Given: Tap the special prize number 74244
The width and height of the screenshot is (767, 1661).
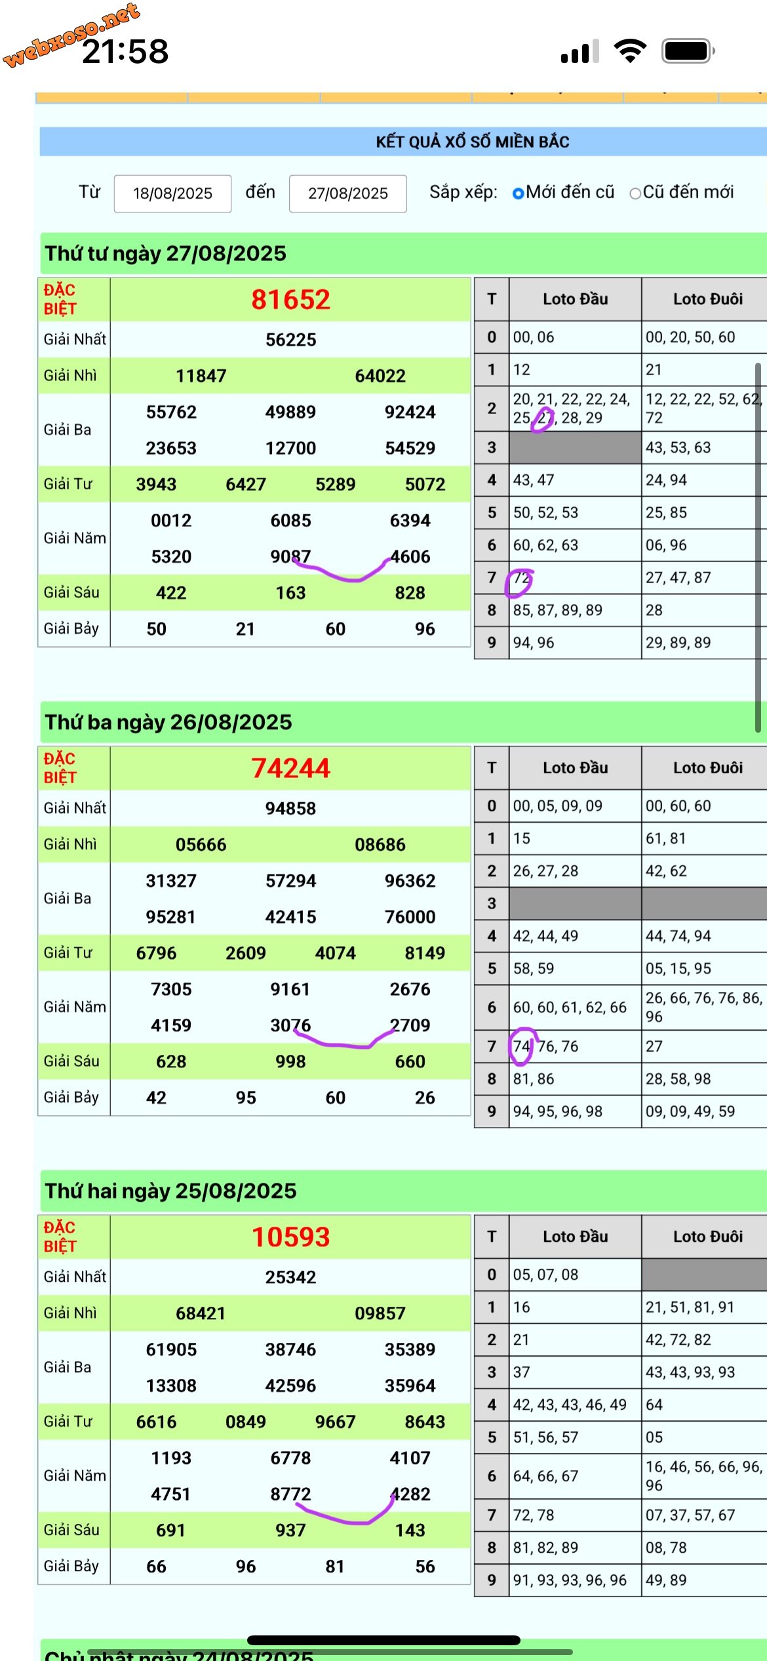Looking at the screenshot, I should [x=290, y=768].
